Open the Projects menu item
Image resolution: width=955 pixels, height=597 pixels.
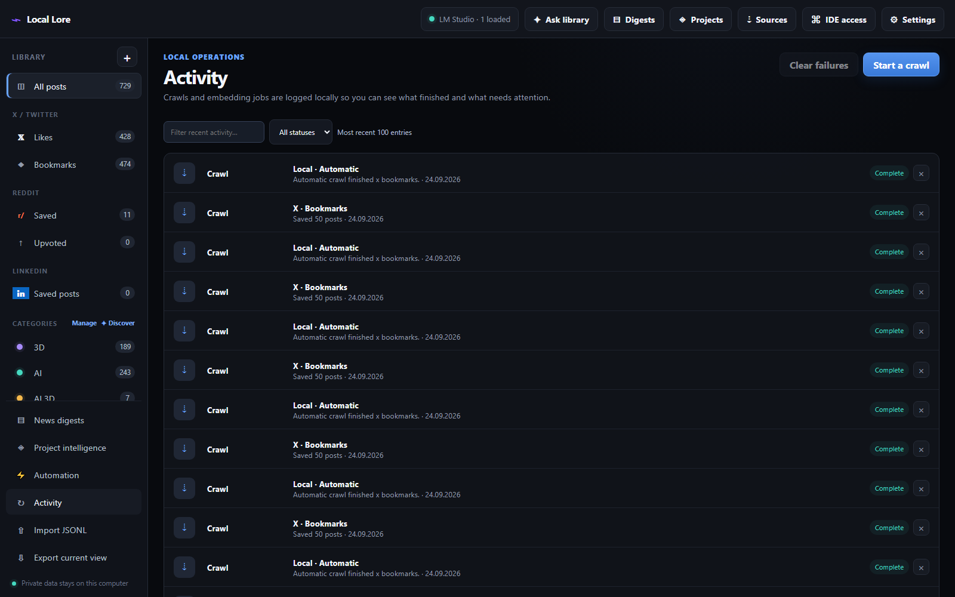coord(701,19)
